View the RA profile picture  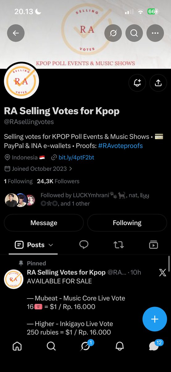point(21,81)
